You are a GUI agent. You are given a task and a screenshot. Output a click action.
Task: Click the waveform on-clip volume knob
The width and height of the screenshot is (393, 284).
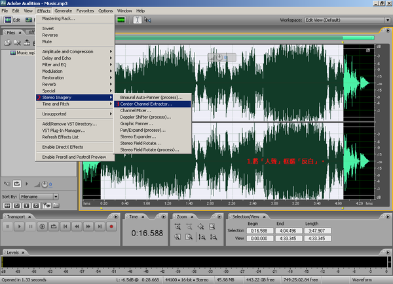click(219, 58)
